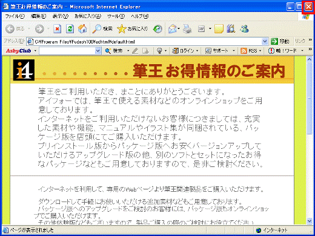Click the vertical scrollbar down arrow

tap(310, 221)
